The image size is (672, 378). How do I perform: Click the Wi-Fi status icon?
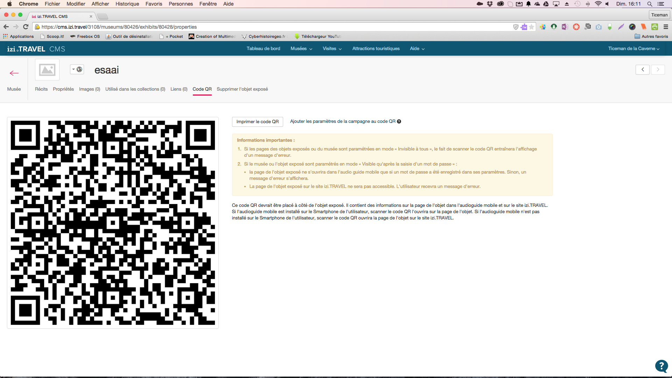pyautogui.click(x=598, y=4)
